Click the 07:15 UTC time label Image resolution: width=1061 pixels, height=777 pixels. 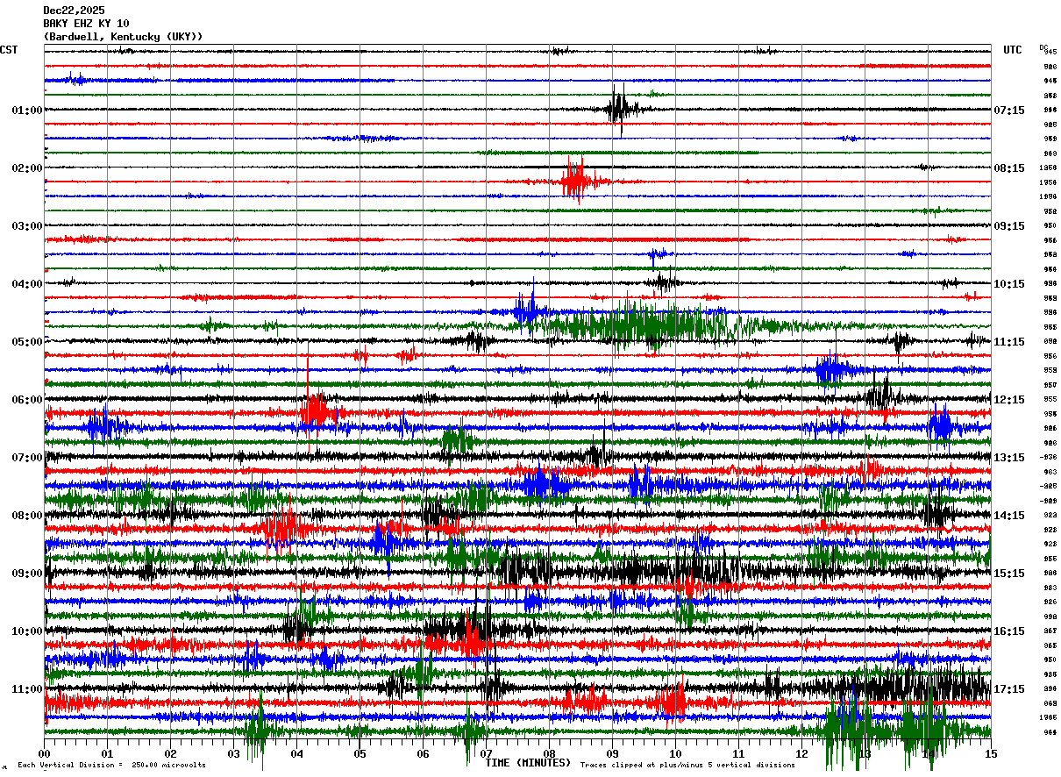[x=1009, y=110]
